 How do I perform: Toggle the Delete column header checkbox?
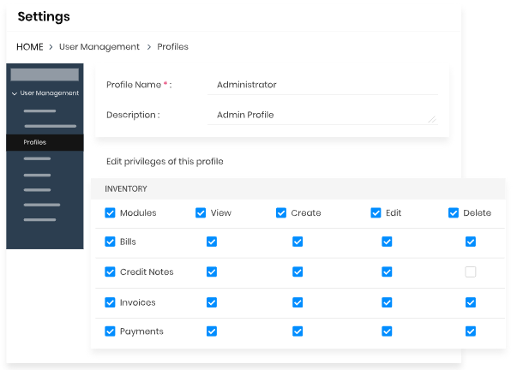click(x=454, y=212)
